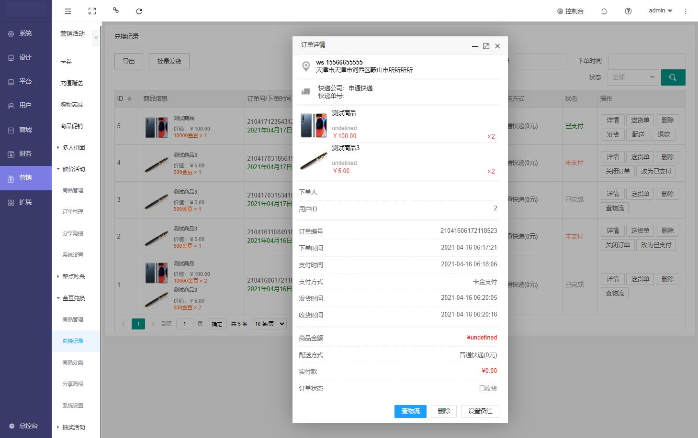Viewport: 698px width, 438px height.
Task: Change the 10 per page selector
Action: [269, 324]
